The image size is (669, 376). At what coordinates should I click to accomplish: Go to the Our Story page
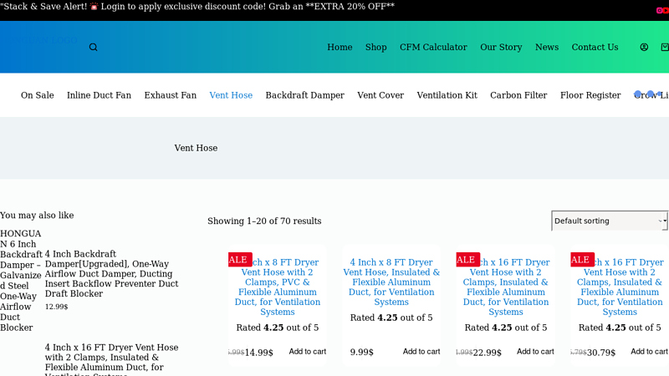pyautogui.click(x=501, y=48)
